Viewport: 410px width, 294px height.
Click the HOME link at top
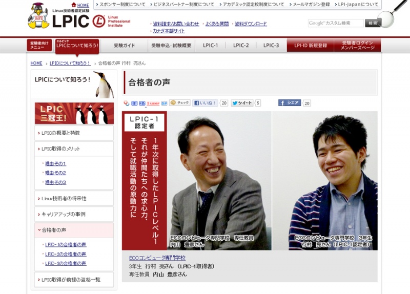tap(83, 5)
